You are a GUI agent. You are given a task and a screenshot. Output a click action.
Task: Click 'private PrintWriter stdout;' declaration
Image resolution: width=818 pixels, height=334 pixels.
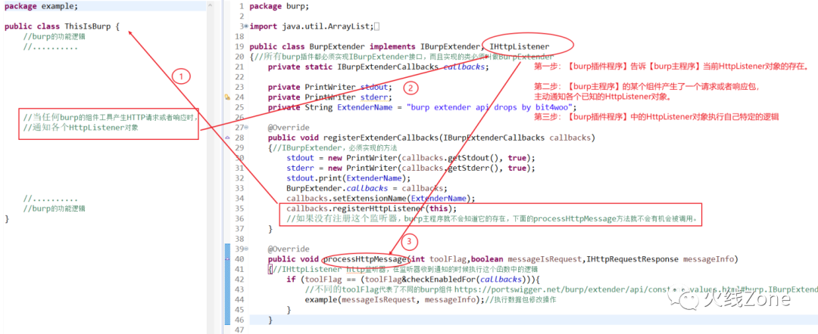pyautogui.click(x=329, y=88)
